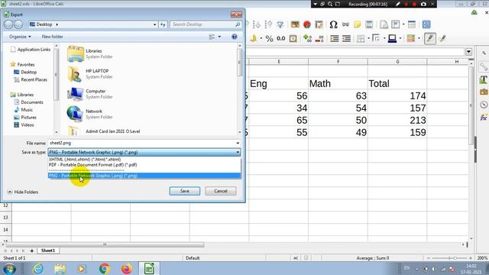Viewport: 489px width, 275px height.
Task: Open the Freeze Rows and Columns dropdown arrow
Action: pyautogui.click(x=403, y=24)
